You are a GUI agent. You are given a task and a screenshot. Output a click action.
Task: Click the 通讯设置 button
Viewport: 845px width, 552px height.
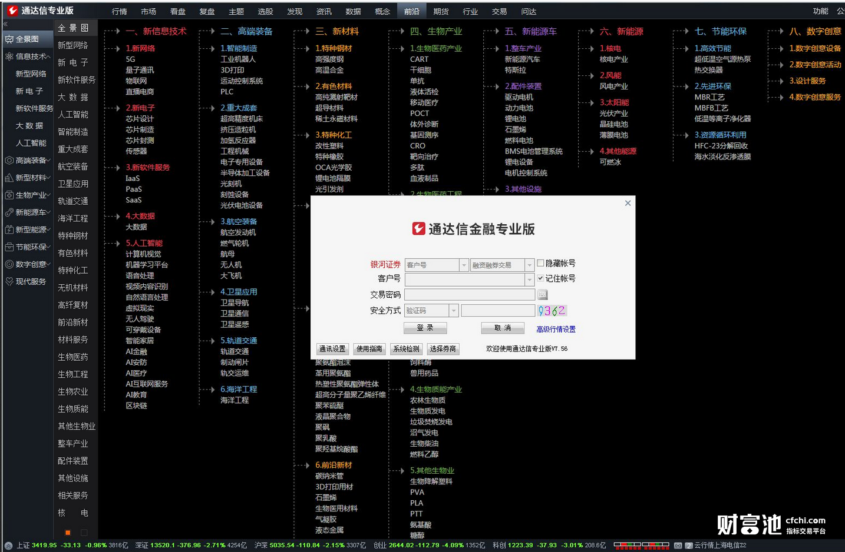pos(332,349)
